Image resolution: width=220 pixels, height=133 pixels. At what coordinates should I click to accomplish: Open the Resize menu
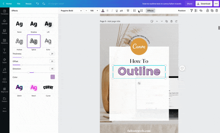pos(28,4)
